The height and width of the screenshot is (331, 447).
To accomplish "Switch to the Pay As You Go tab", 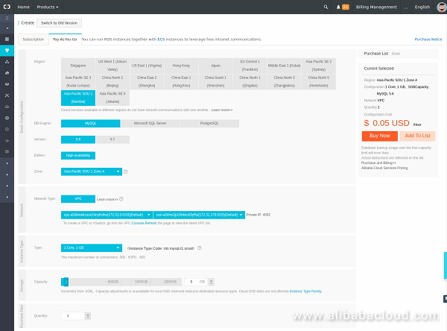I will [x=65, y=40].
